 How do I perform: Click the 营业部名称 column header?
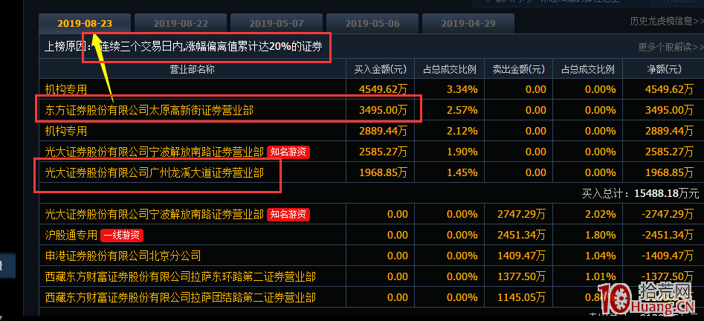coord(192,69)
